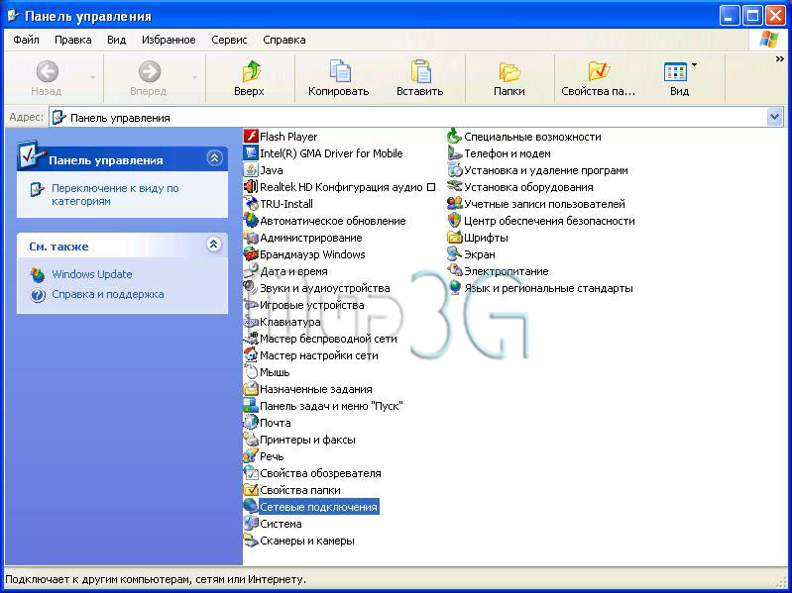Open Назначенные задания
Screen dimensions: 792x593
click(x=308, y=389)
